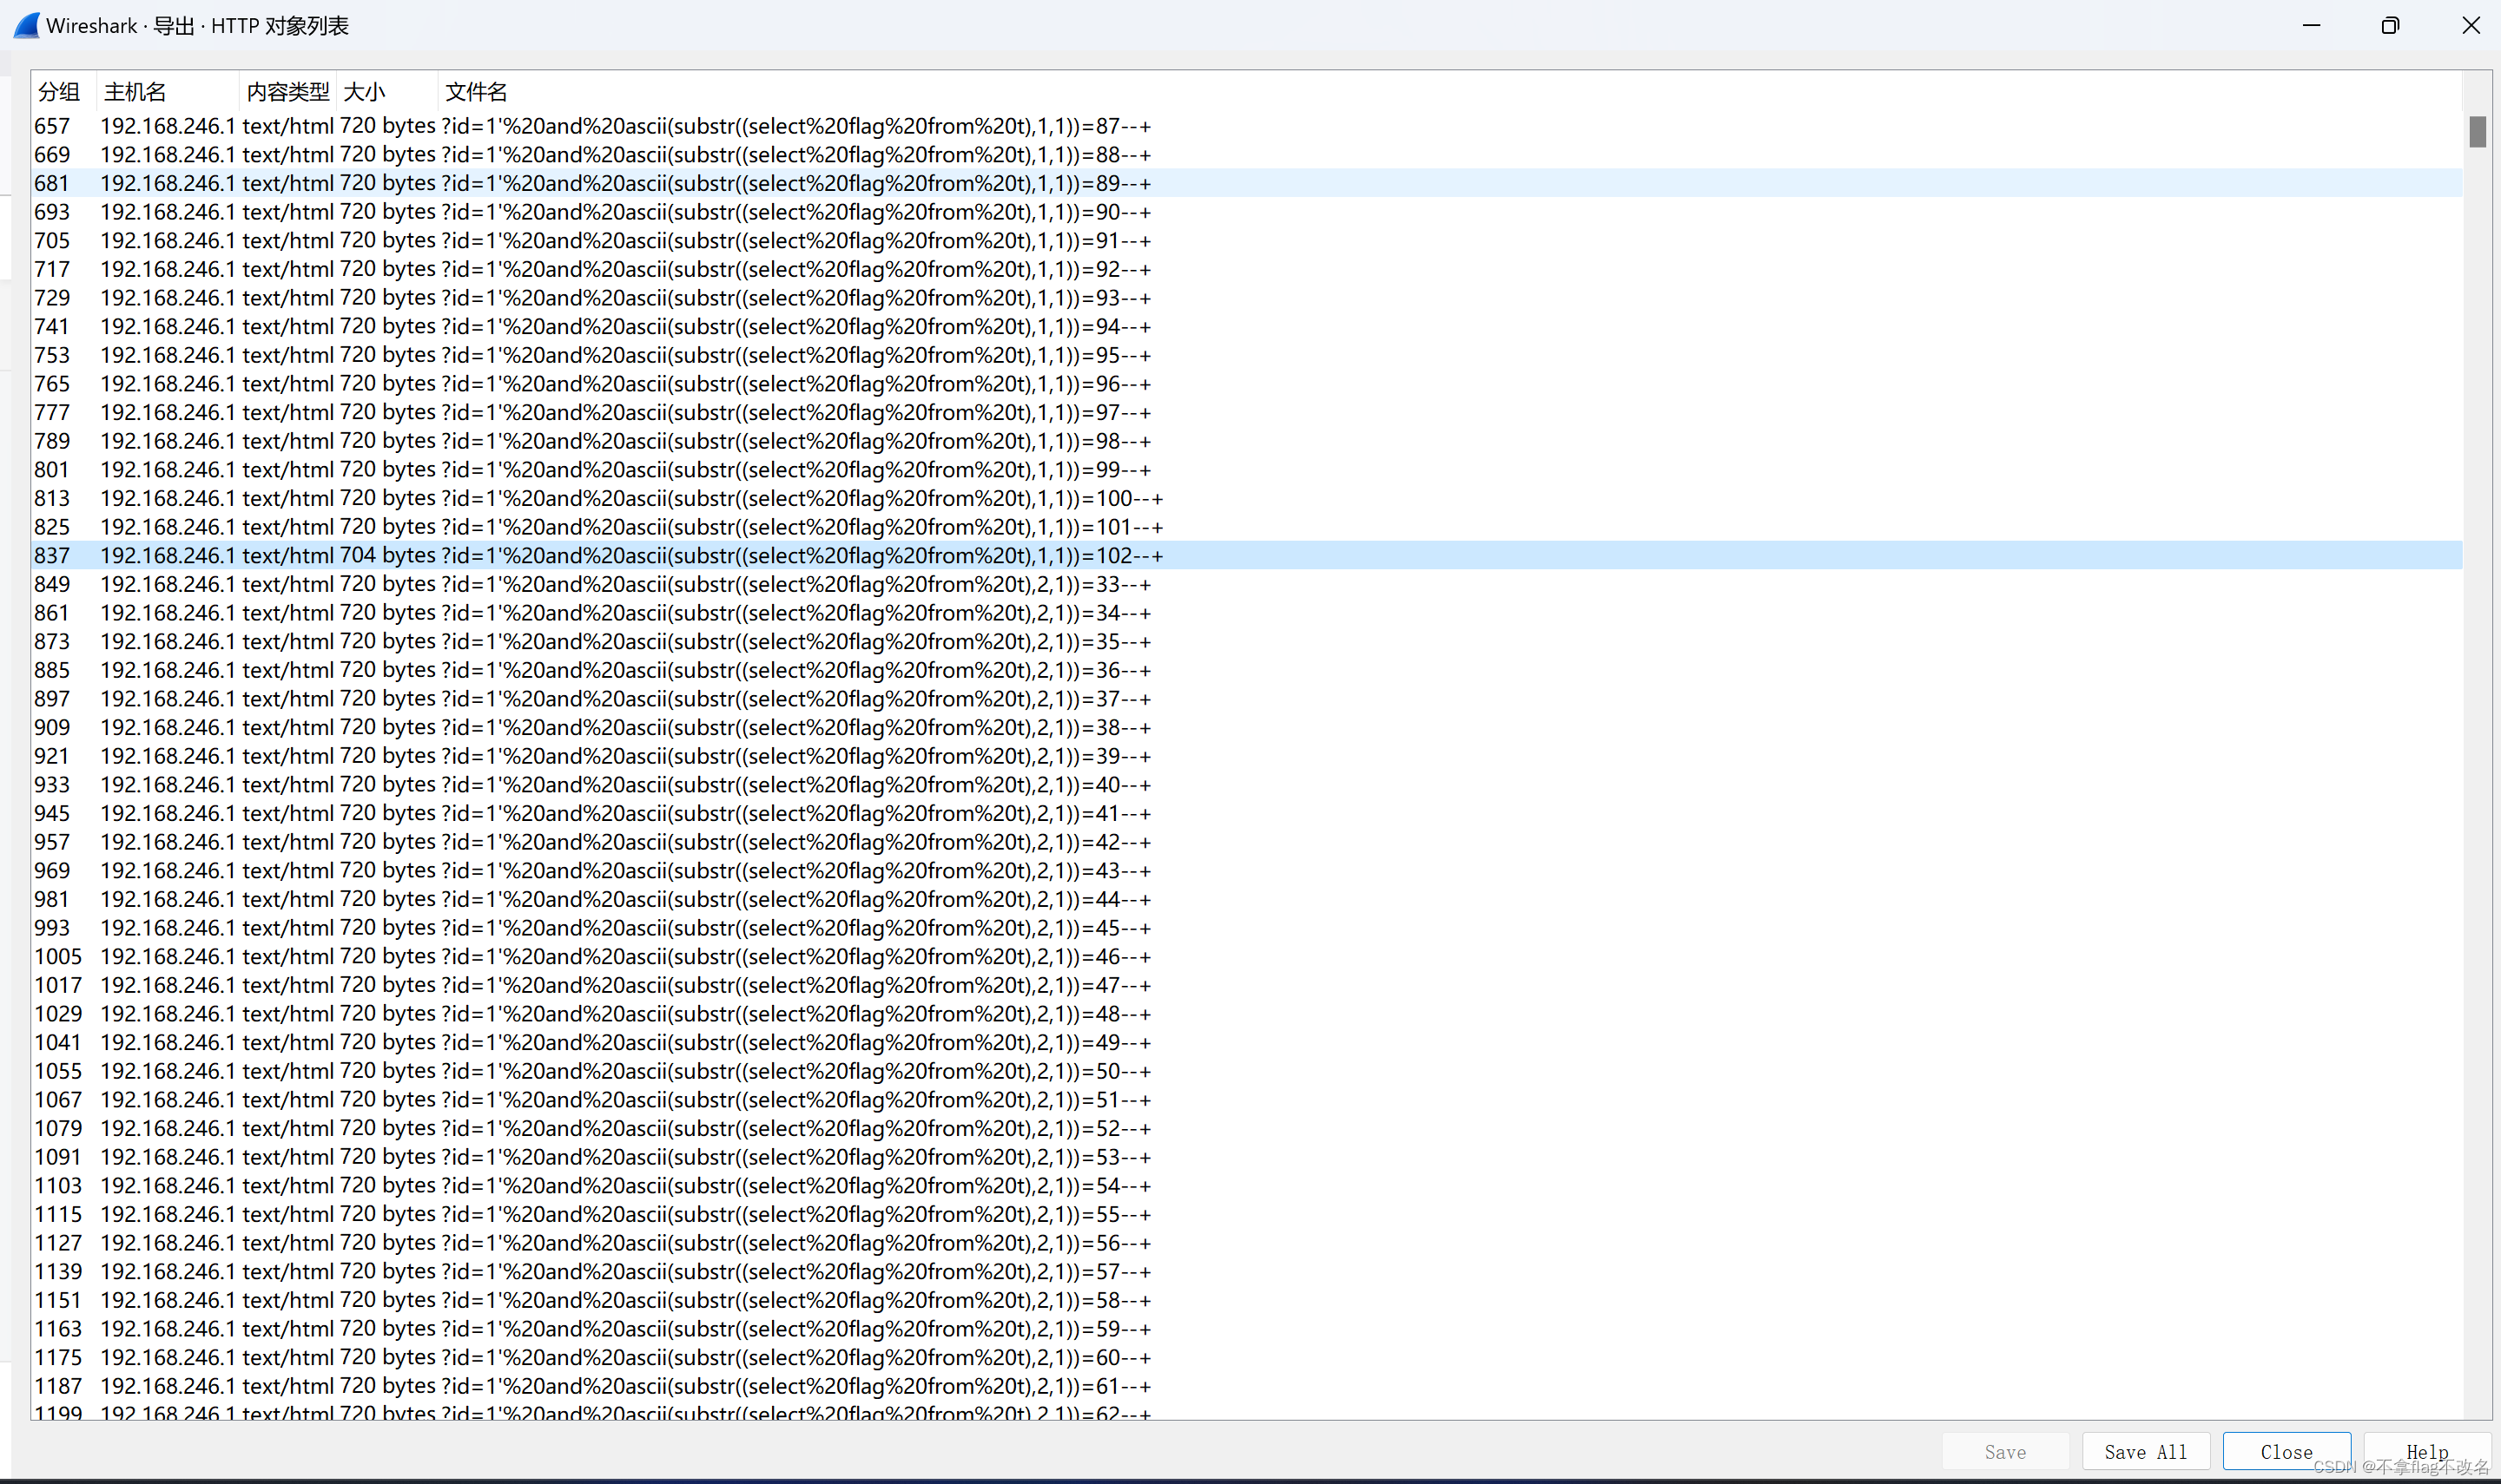Screen dimensions: 2501x1484
Task: Select packet 1091 row ending ,2,1))=53--+
Action: (x=1246, y=1157)
